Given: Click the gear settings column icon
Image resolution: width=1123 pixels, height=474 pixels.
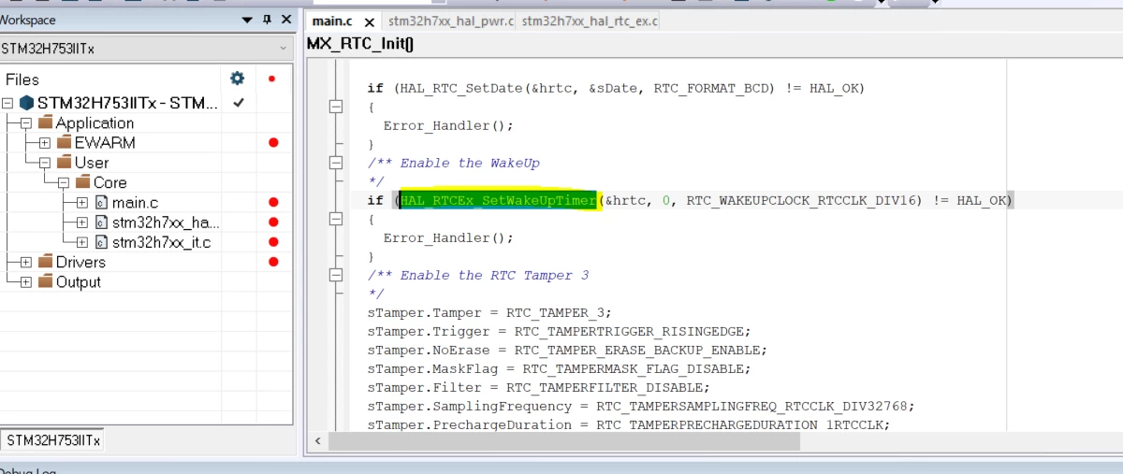Looking at the screenshot, I should (x=238, y=79).
